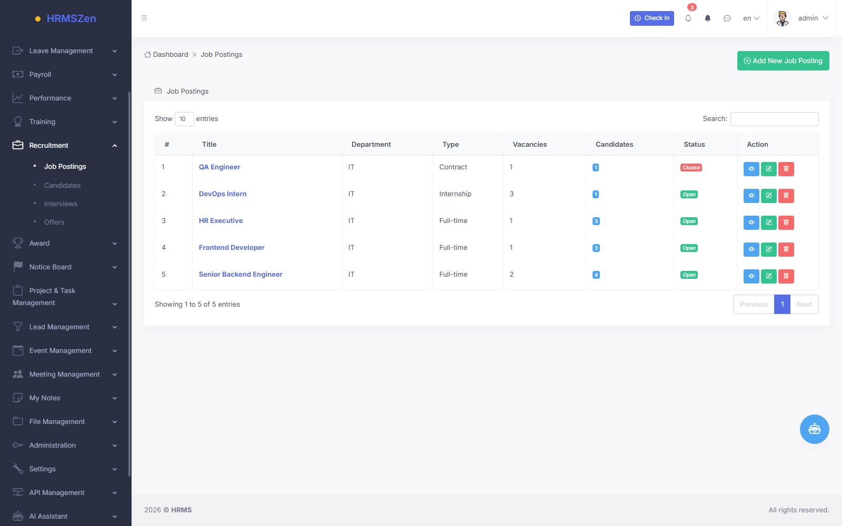
Task: Open the chatbot assistant floating button
Action: pyautogui.click(x=815, y=429)
